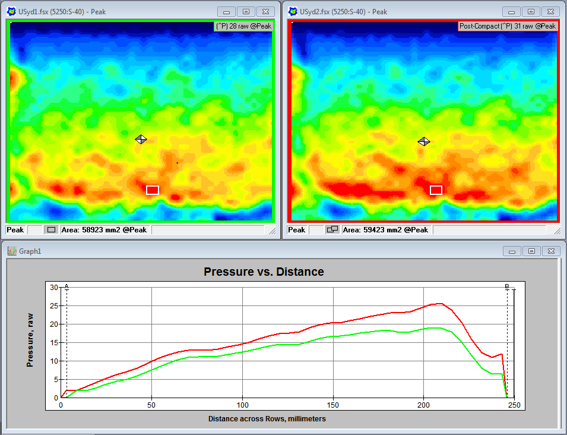This screenshot has height=435, width=567.
Task: Select the crosshair marker on the left pressure map
Action: click(141, 139)
